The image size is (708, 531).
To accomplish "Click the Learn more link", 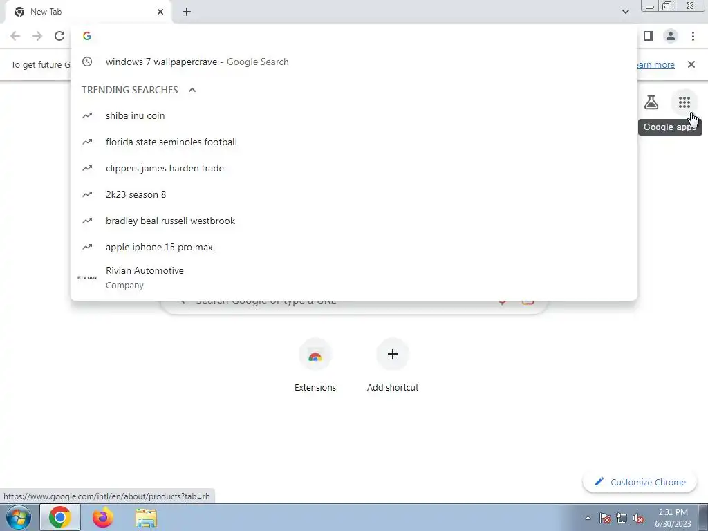I will tap(655, 64).
